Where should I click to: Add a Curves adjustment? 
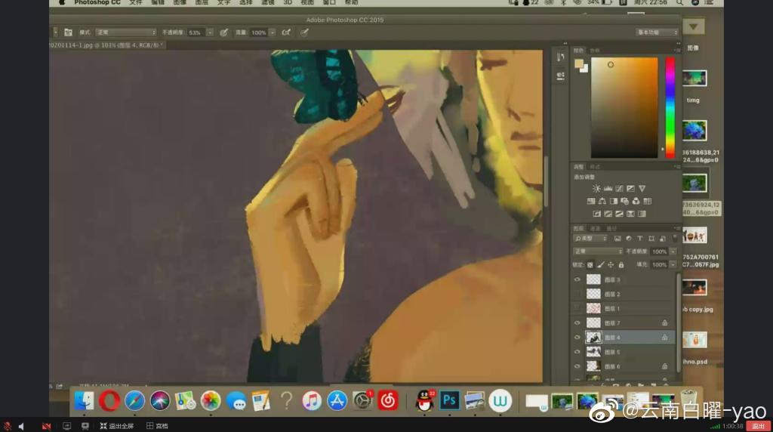pos(619,188)
